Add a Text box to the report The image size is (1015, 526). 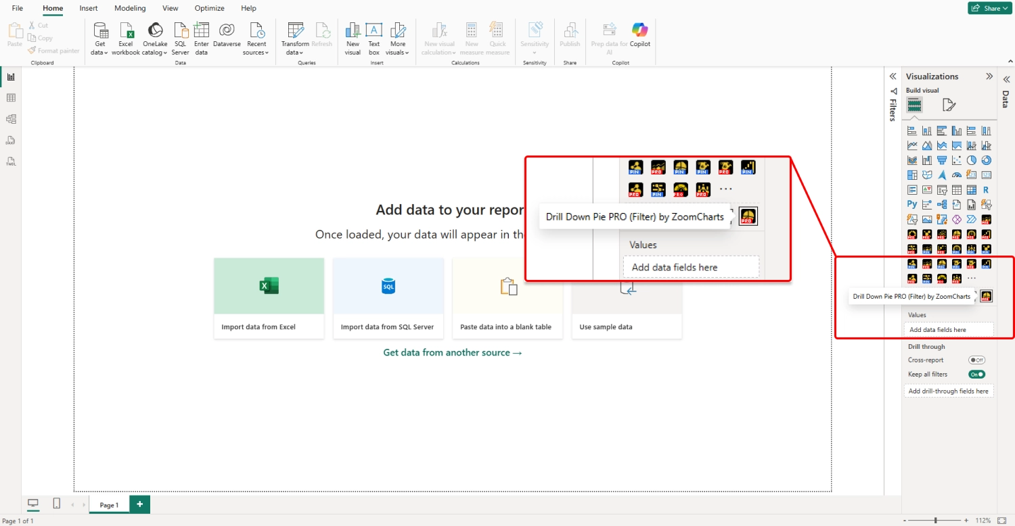[374, 39]
